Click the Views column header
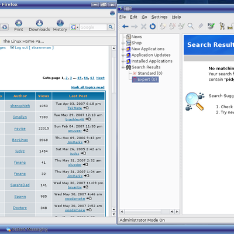This screenshot has height=234, width=234. point(43,96)
